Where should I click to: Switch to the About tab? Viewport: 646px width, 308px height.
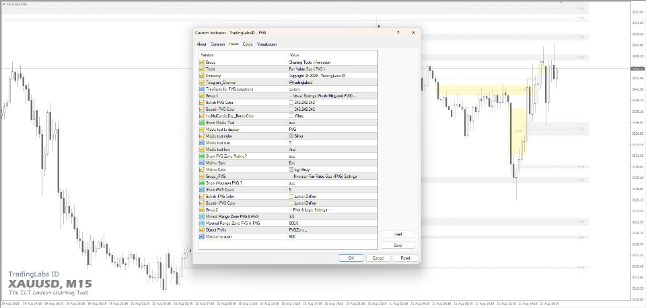201,44
